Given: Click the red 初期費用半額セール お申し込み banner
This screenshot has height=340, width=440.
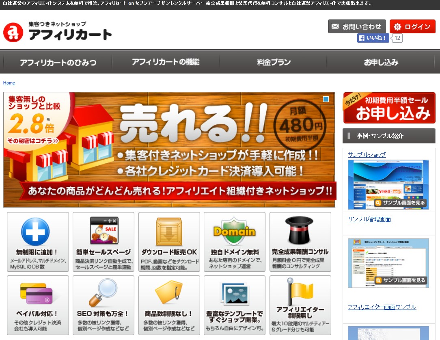Looking at the screenshot, I should click(389, 108).
